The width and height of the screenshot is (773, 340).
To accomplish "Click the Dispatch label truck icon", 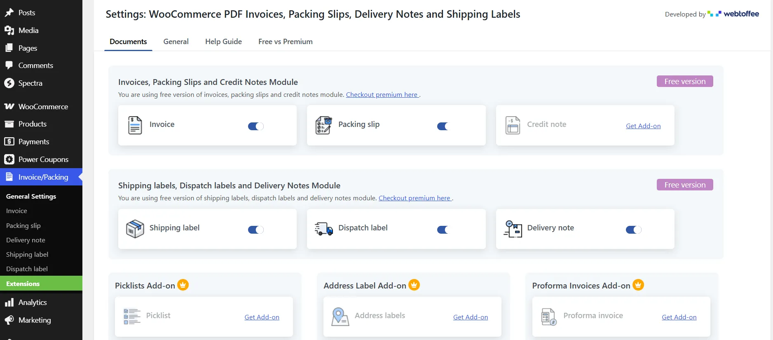I will [324, 229].
